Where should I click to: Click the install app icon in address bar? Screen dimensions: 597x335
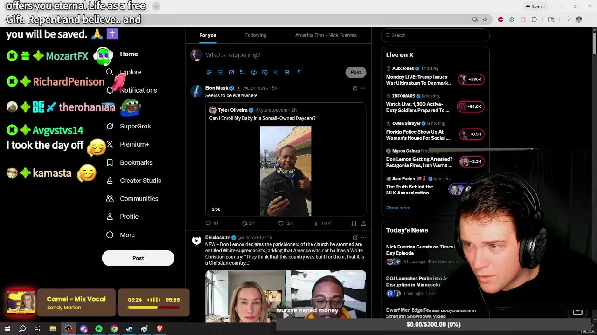475,20
